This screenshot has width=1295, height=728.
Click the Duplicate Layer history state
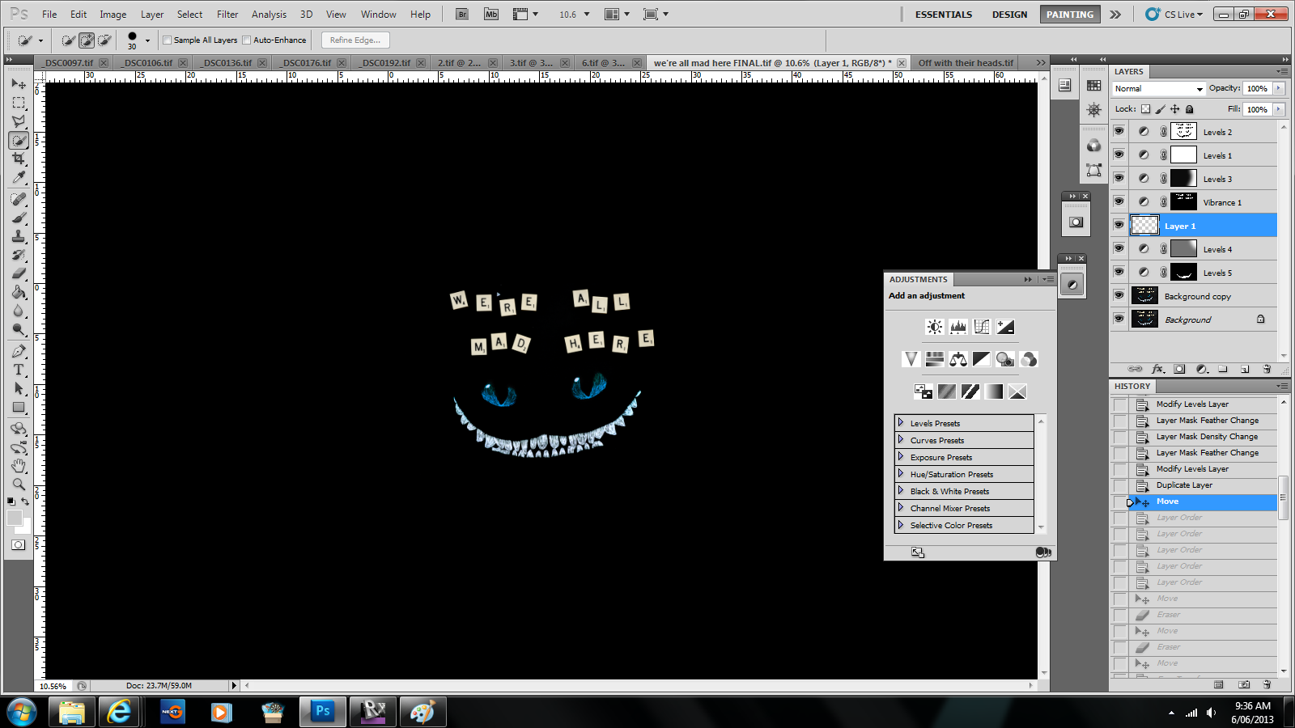pyautogui.click(x=1184, y=485)
